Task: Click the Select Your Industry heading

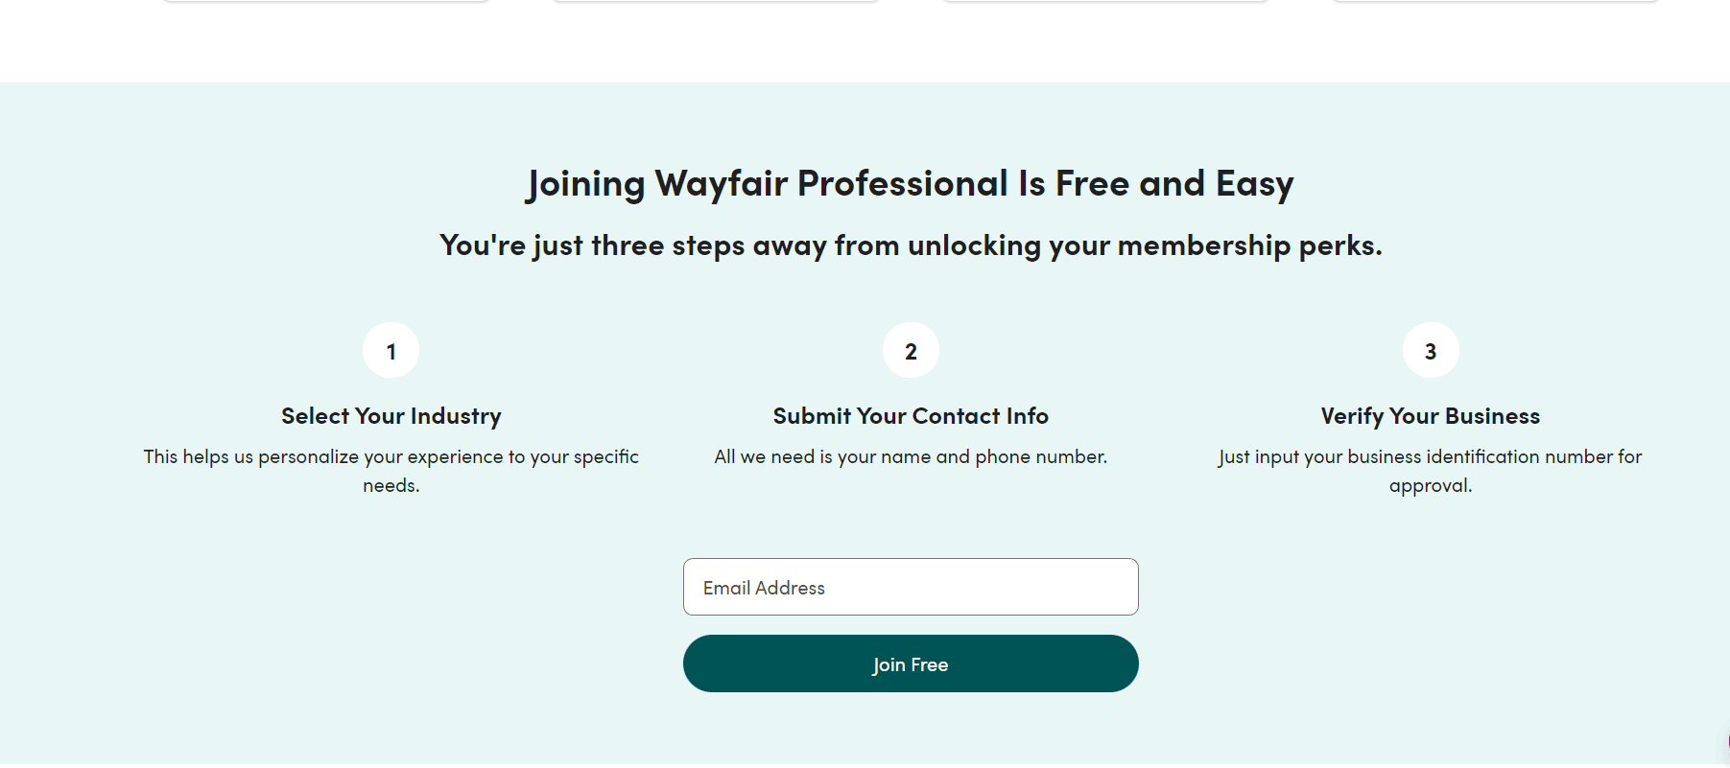Action: [x=391, y=416]
